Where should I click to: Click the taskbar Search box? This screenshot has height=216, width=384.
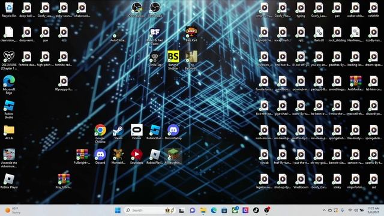click(149, 211)
